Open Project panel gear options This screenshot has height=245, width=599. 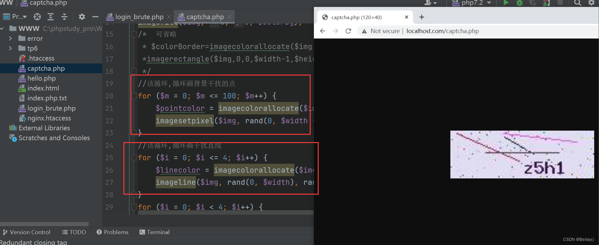click(x=82, y=17)
